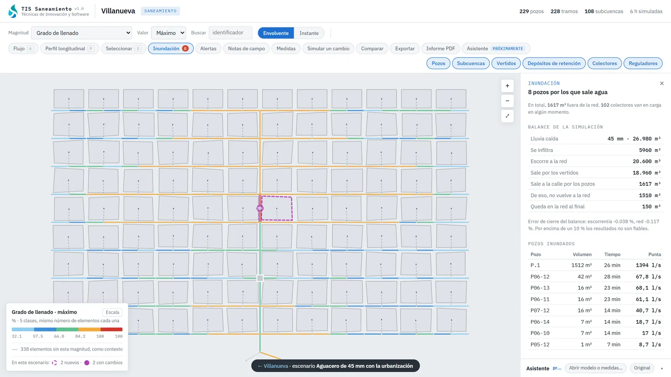671x377 pixels.
Task: Click the TIS Saneamiento droplet logo
Action: [13, 11]
